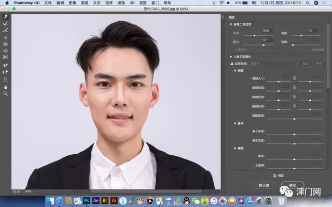This screenshot has height=207, width=332.
Task: Toggle the 光笔压力 stylus pressure checkbox
Action: click(x=232, y=50)
